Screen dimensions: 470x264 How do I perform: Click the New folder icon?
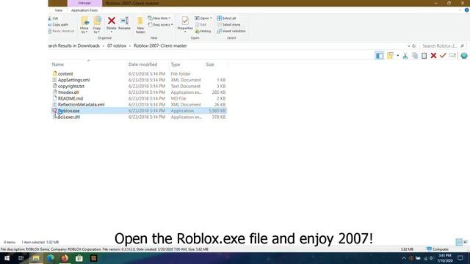point(140,24)
